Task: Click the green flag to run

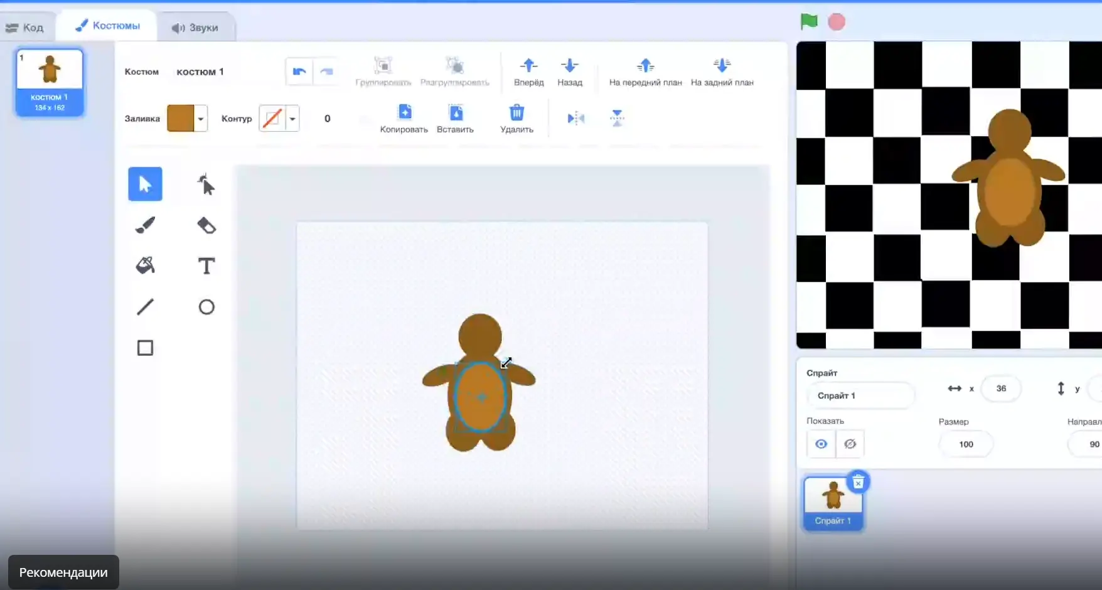Action: point(809,22)
